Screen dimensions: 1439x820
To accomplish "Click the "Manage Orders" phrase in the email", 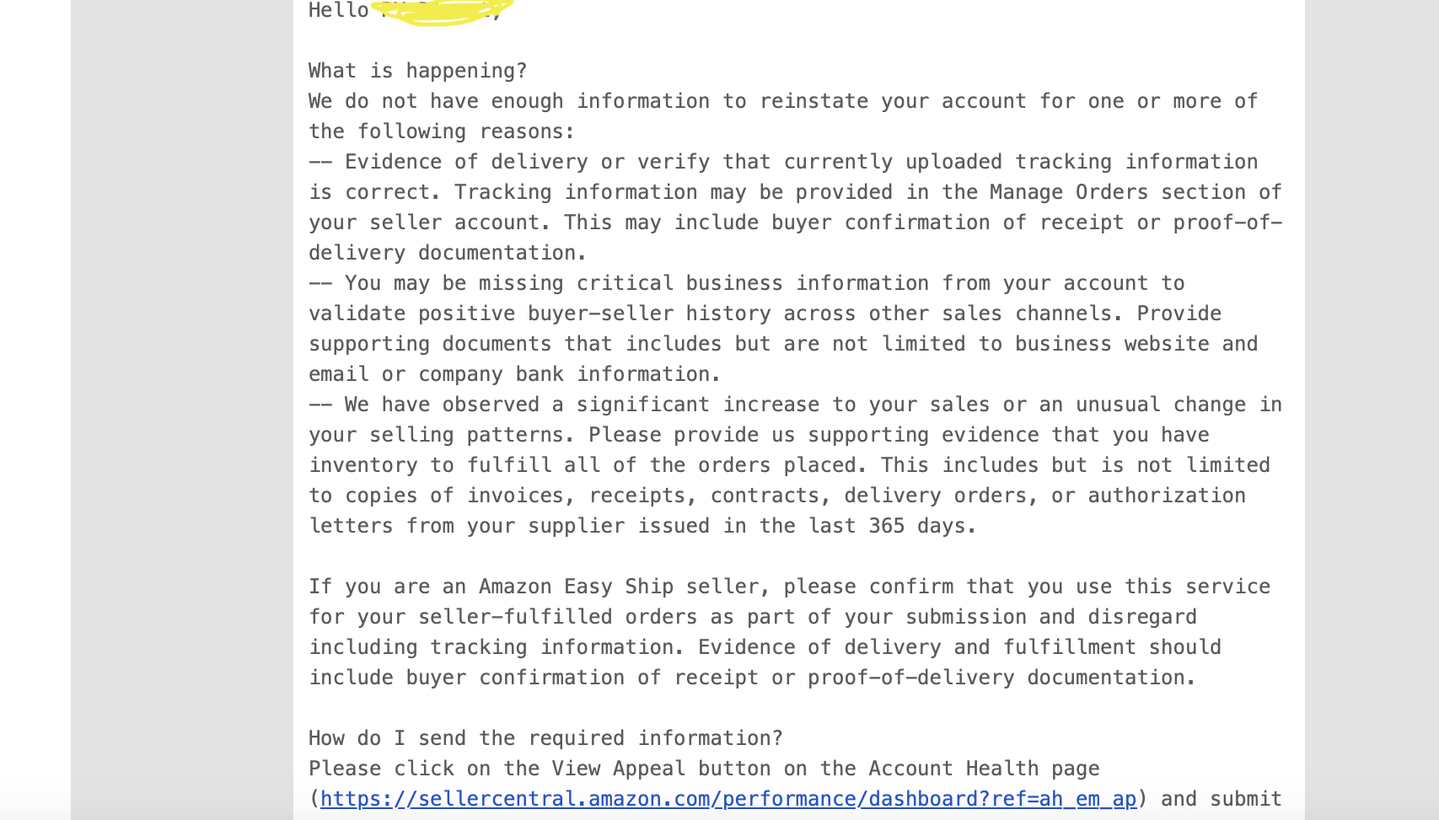I will coord(1069,192).
